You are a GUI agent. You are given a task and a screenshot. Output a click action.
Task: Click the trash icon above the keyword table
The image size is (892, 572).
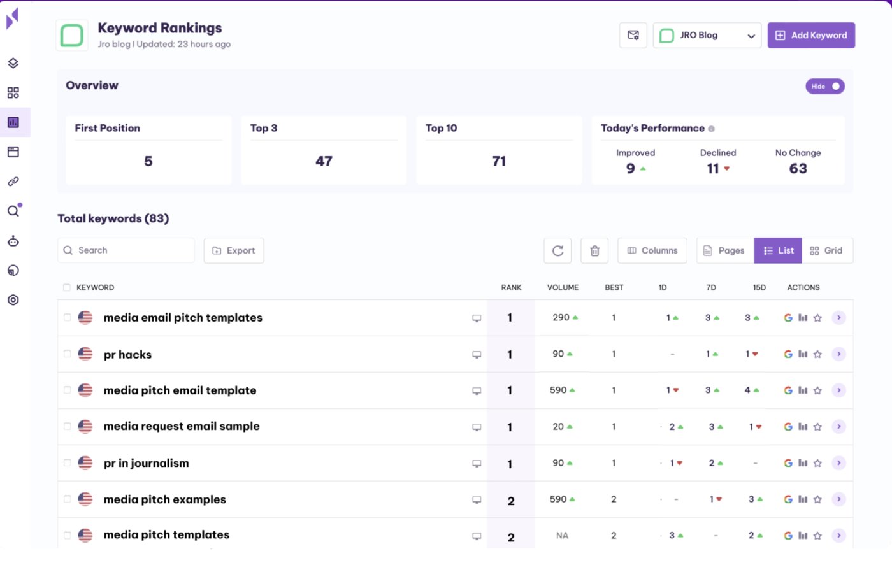594,250
